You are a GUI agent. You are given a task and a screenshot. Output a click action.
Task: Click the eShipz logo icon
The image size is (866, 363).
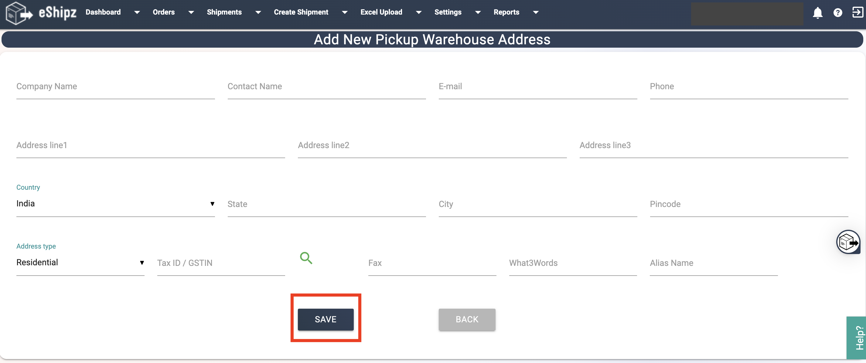pos(19,13)
